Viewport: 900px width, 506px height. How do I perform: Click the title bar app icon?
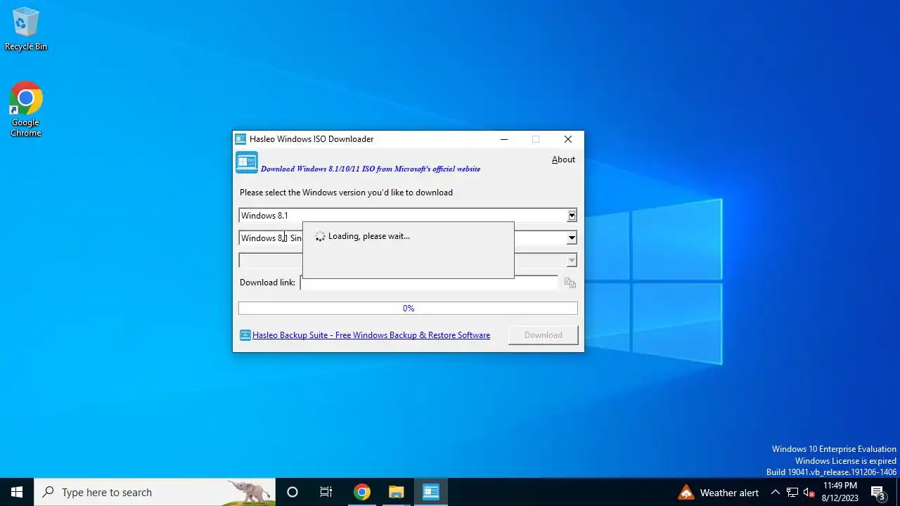(240, 139)
